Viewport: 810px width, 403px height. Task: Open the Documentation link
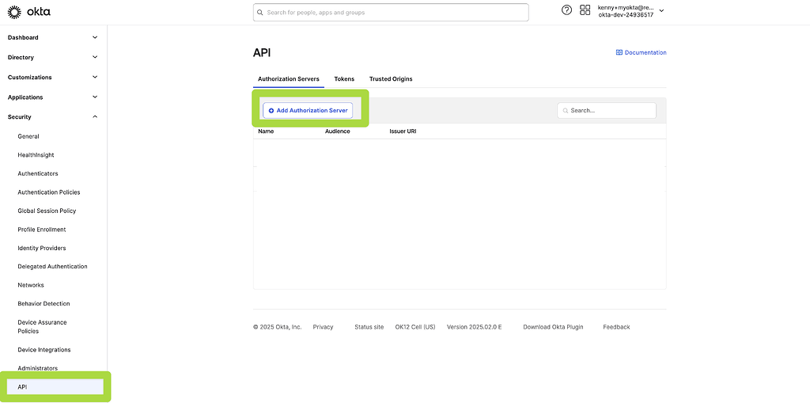(x=641, y=52)
